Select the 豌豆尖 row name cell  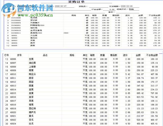coord(32,74)
